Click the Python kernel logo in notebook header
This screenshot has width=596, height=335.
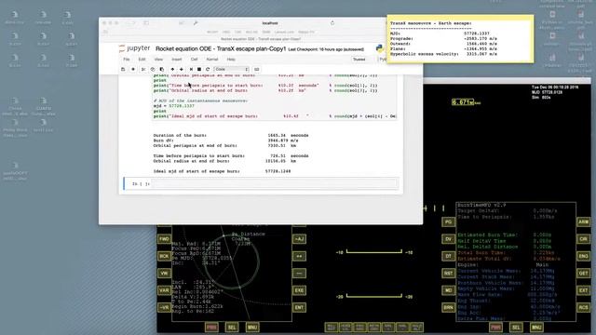[379, 48]
